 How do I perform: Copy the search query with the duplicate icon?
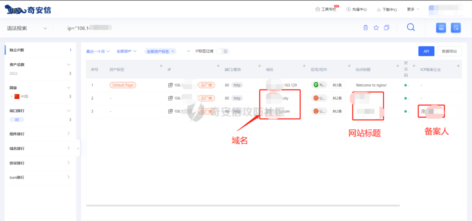pyautogui.click(x=386, y=28)
